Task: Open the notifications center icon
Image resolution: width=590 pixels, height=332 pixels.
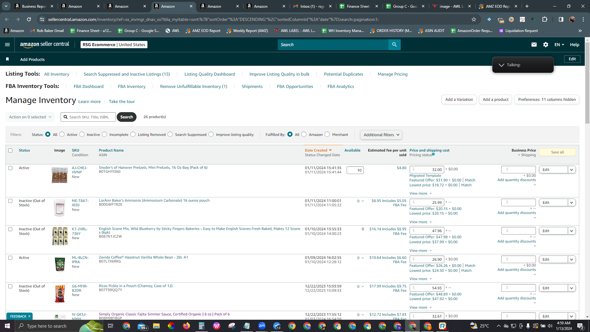Action: point(580,326)
